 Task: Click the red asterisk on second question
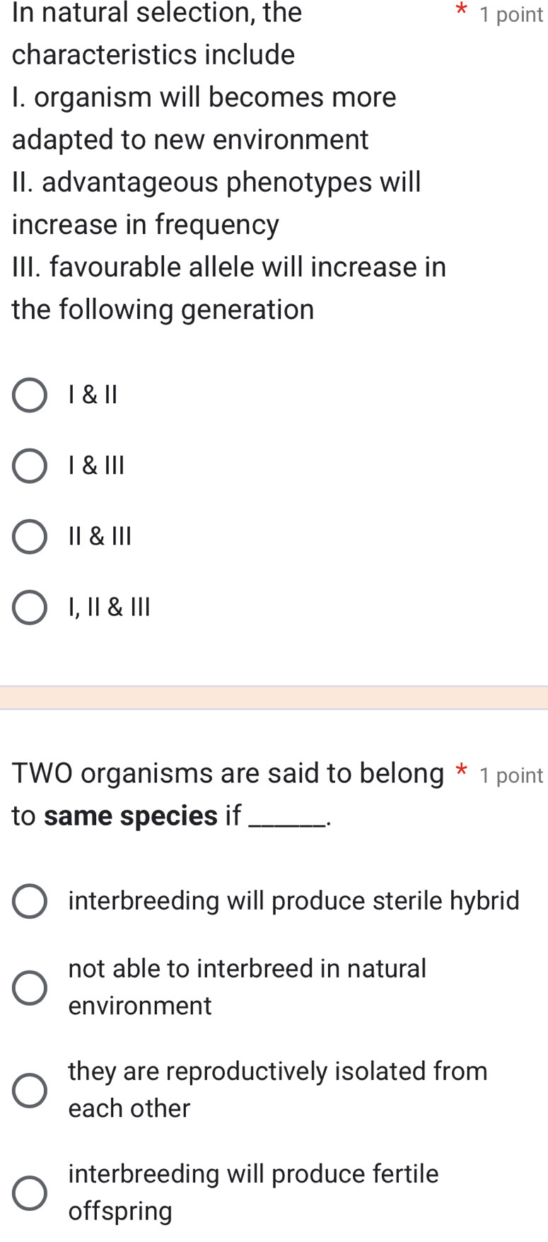(x=461, y=771)
